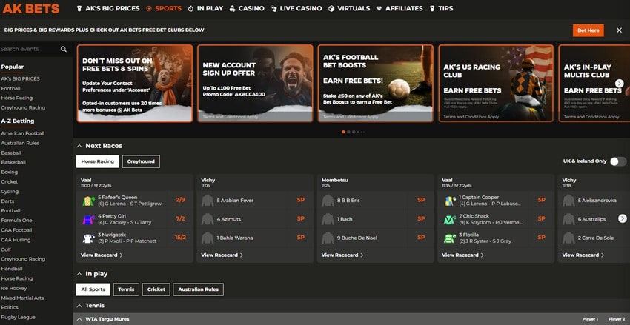
Task: Open View Racecard for Mombetsu race
Action: click(x=342, y=255)
